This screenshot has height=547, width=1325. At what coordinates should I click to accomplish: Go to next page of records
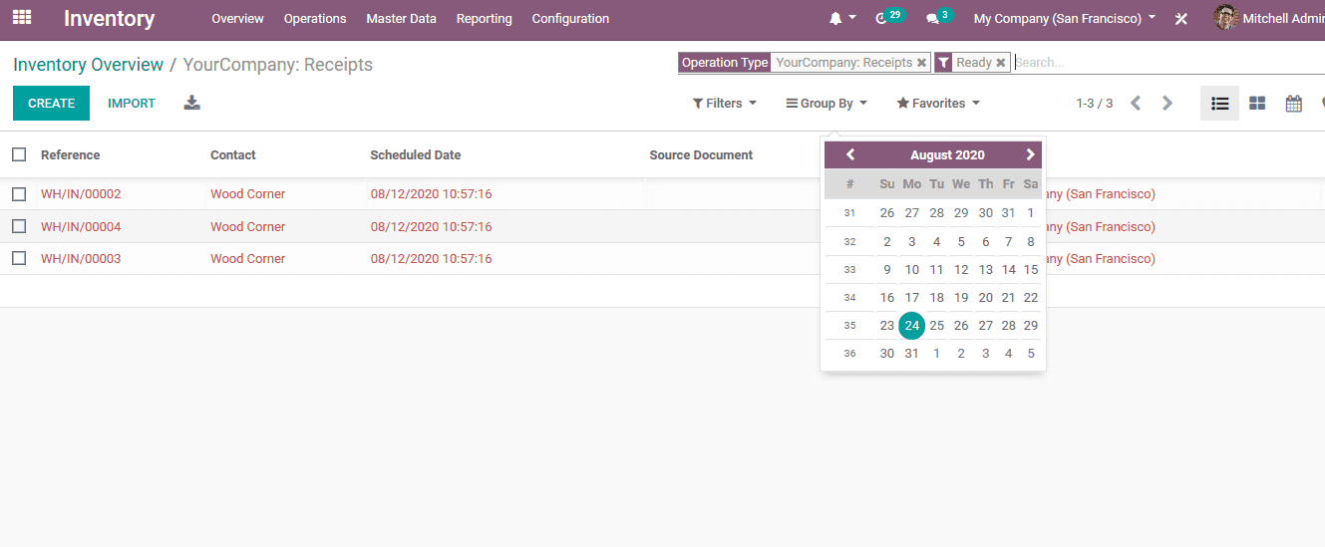pos(1167,104)
